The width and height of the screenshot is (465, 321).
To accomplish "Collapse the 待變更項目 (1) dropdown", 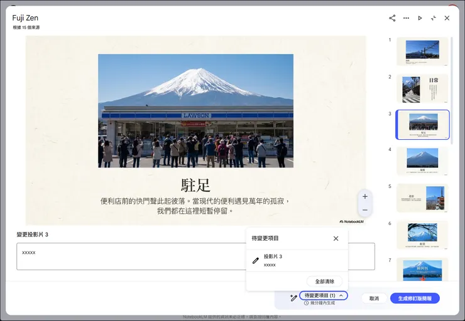I will 323,295.
